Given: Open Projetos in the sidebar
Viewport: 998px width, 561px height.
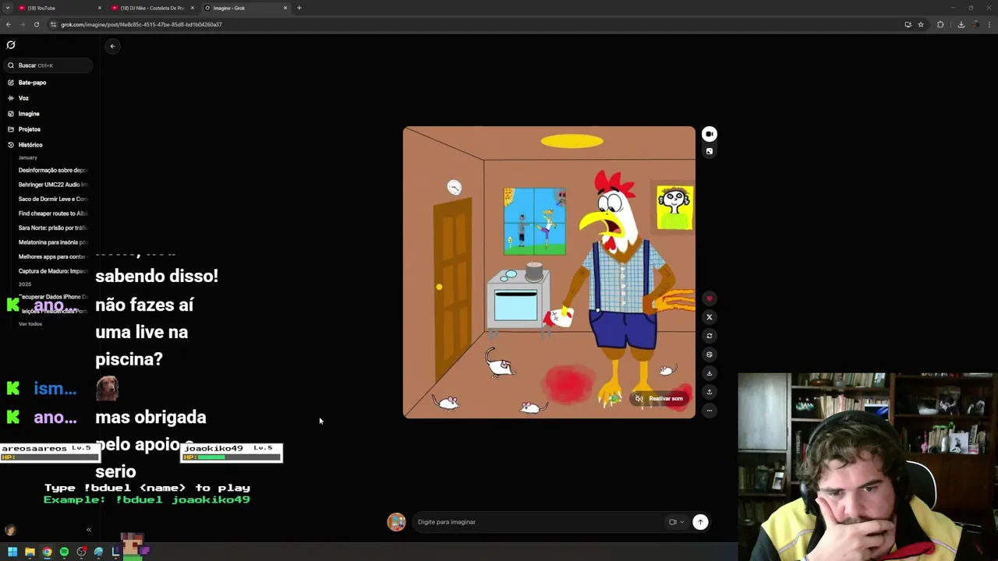Looking at the screenshot, I should [30, 129].
